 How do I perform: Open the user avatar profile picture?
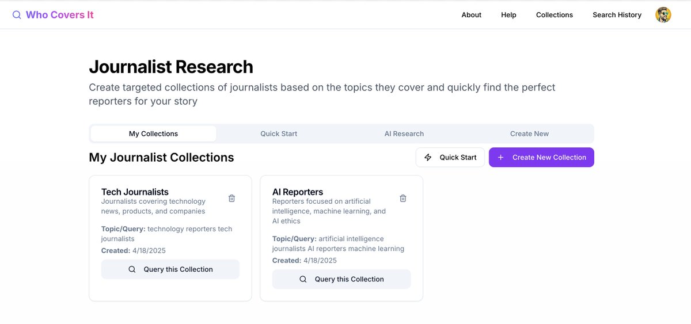coord(663,15)
